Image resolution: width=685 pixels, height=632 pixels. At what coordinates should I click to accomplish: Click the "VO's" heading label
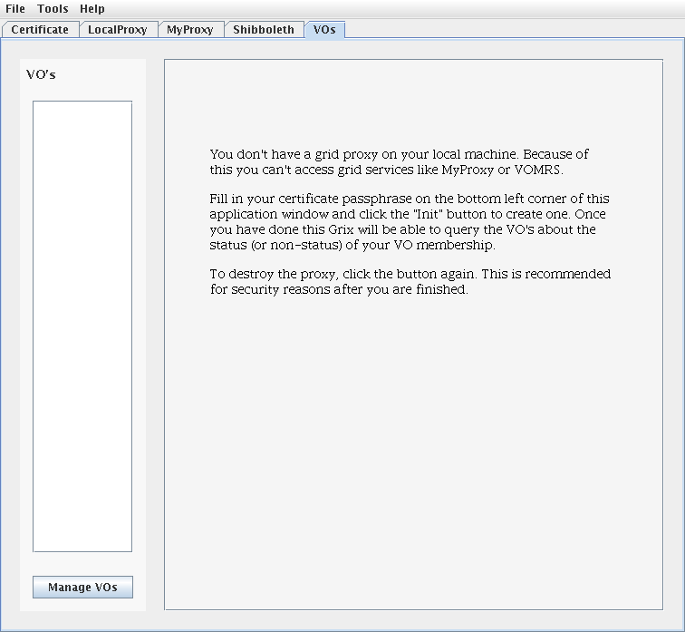click(41, 74)
